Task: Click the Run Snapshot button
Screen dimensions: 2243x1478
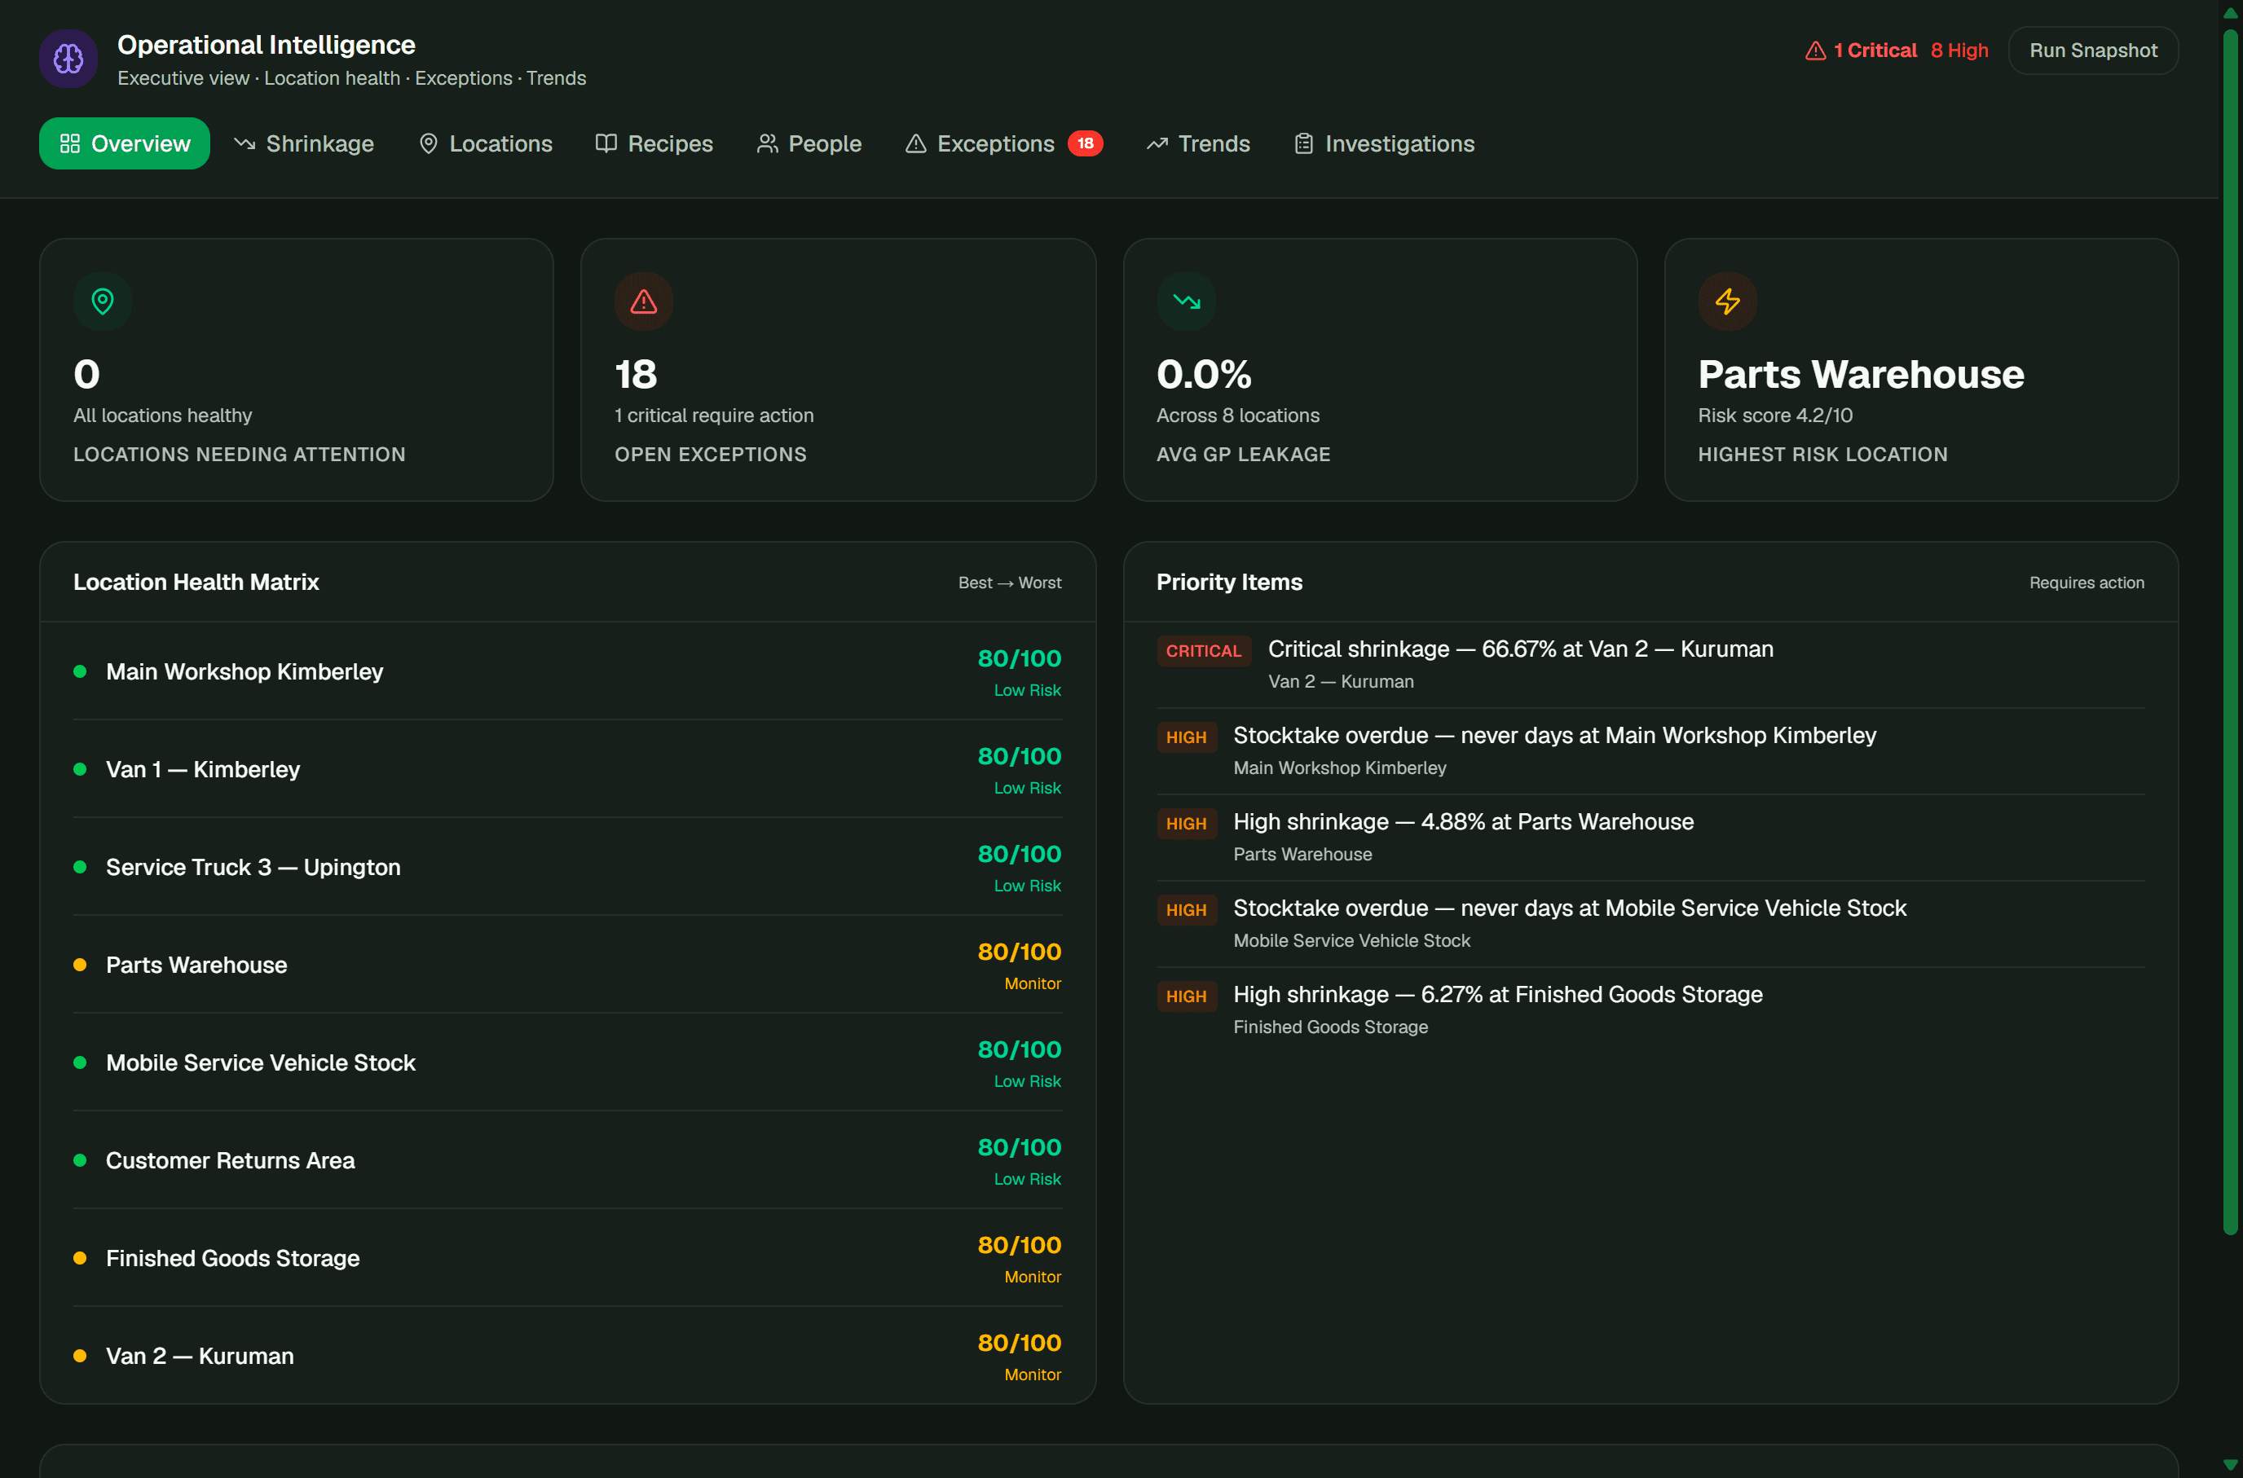Action: click(x=2092, y=50)
